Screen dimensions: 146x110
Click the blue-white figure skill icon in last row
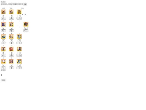click(19, 61)
